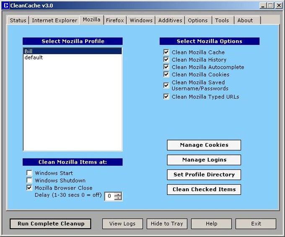Click Hide to Tray
The height and width of the screenshot is (237, 285).
[167, 224]
